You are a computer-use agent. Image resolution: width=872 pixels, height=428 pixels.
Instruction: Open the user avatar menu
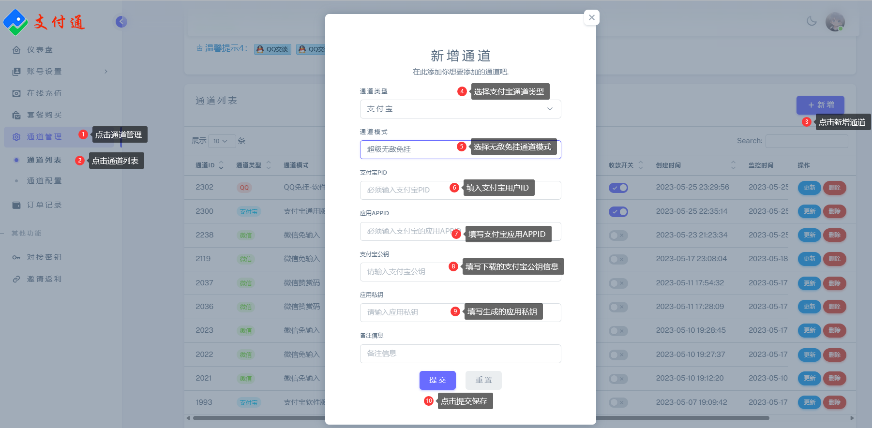pos(835,22)
